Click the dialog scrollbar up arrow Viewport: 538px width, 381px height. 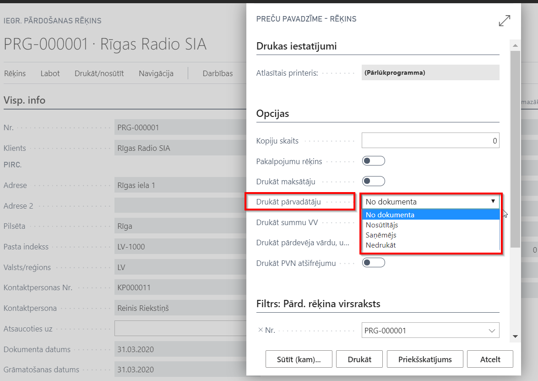[x=515, y=45]
